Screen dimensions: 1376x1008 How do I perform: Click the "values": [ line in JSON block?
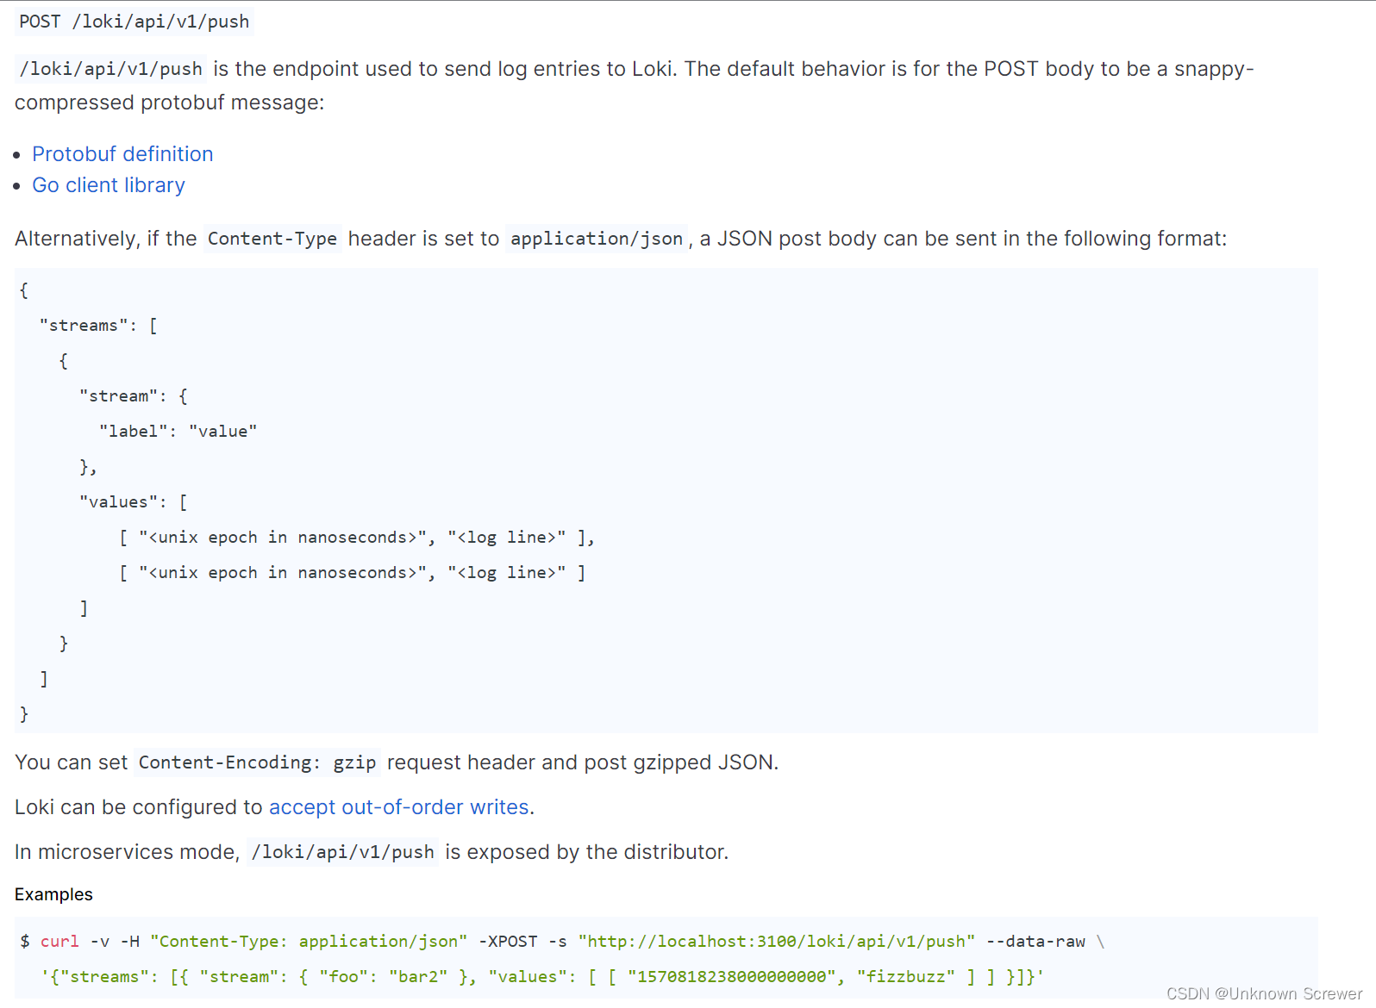coord(134,502)
